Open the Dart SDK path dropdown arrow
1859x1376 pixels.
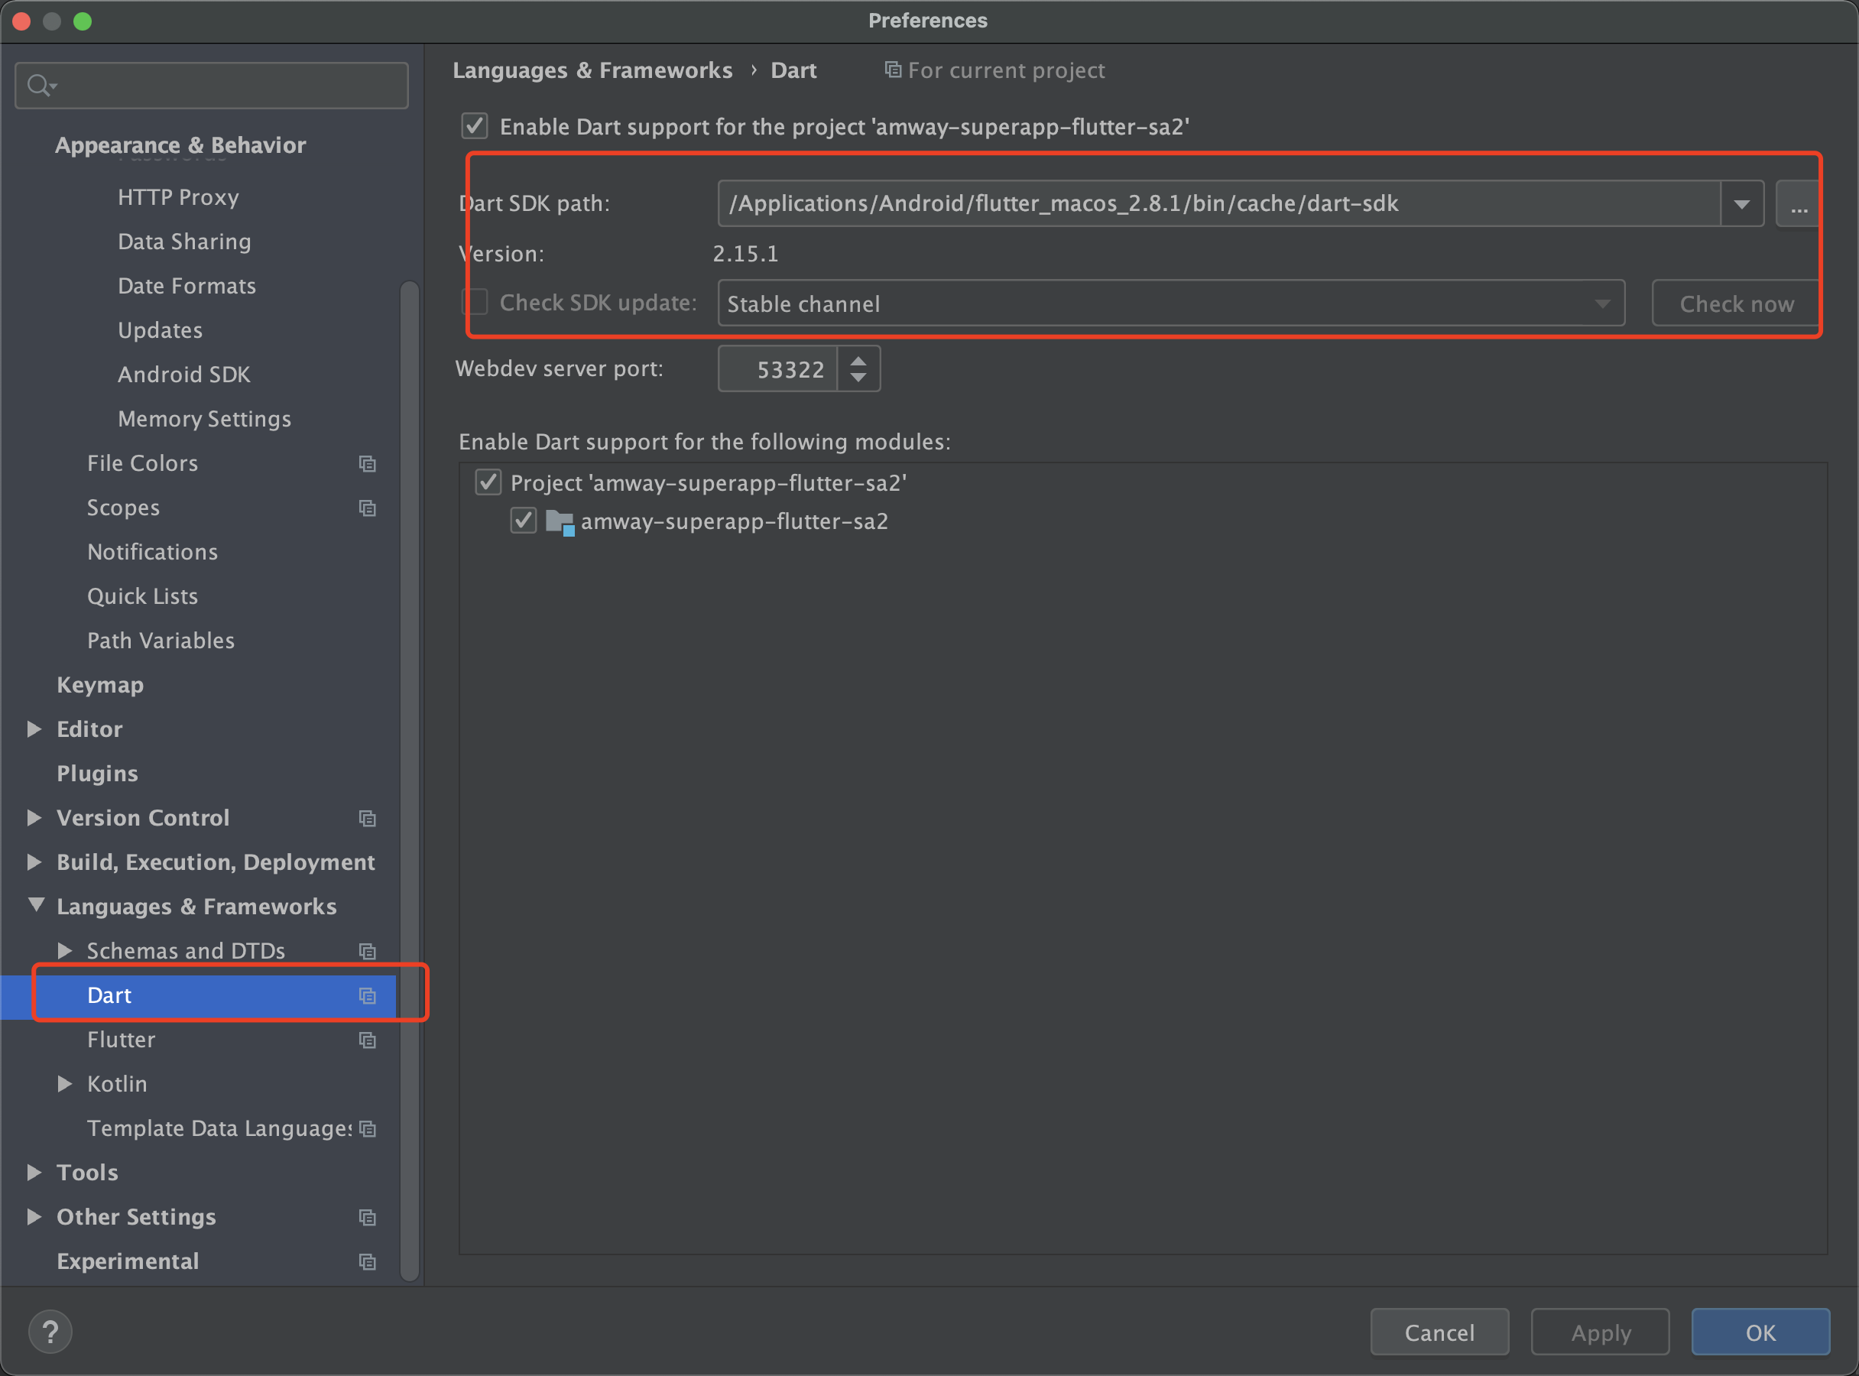click(1741, 204)
